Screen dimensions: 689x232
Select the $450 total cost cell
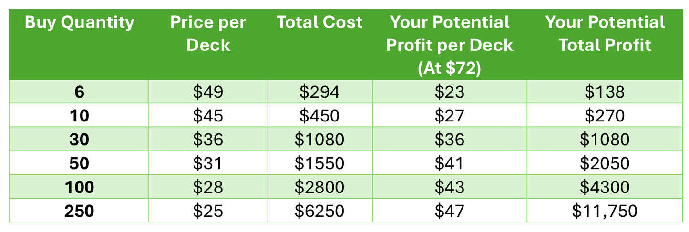tap(319, 115)
